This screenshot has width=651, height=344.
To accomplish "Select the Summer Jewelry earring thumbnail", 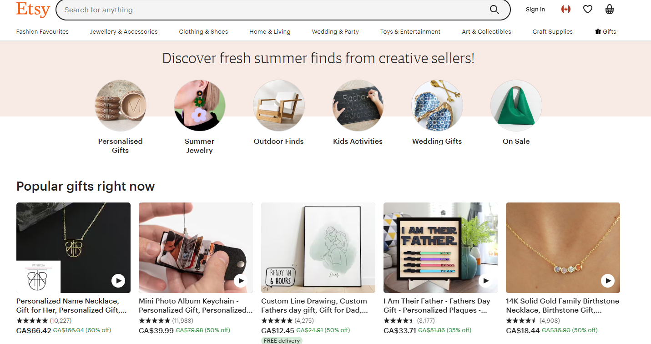I will [x=199, y=106].
